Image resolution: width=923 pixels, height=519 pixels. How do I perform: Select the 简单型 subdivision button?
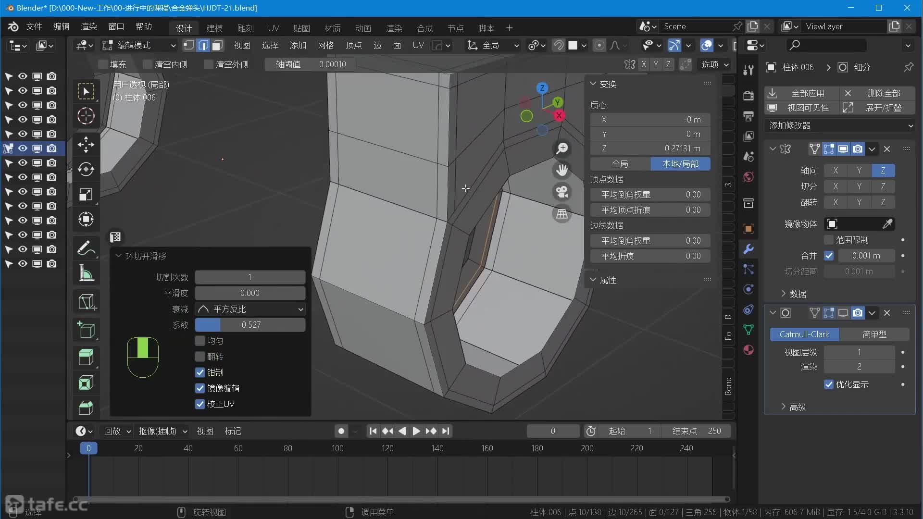pos(874,334)
